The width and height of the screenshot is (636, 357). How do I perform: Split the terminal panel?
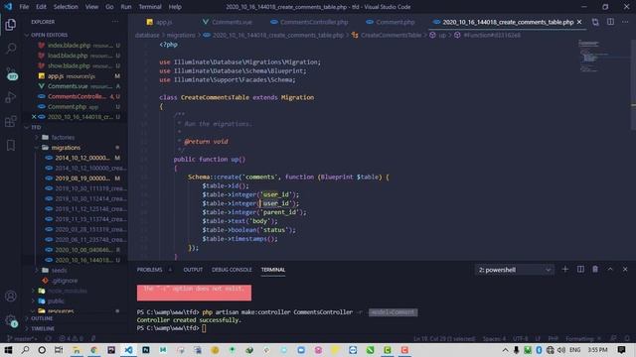pos(580,269)
